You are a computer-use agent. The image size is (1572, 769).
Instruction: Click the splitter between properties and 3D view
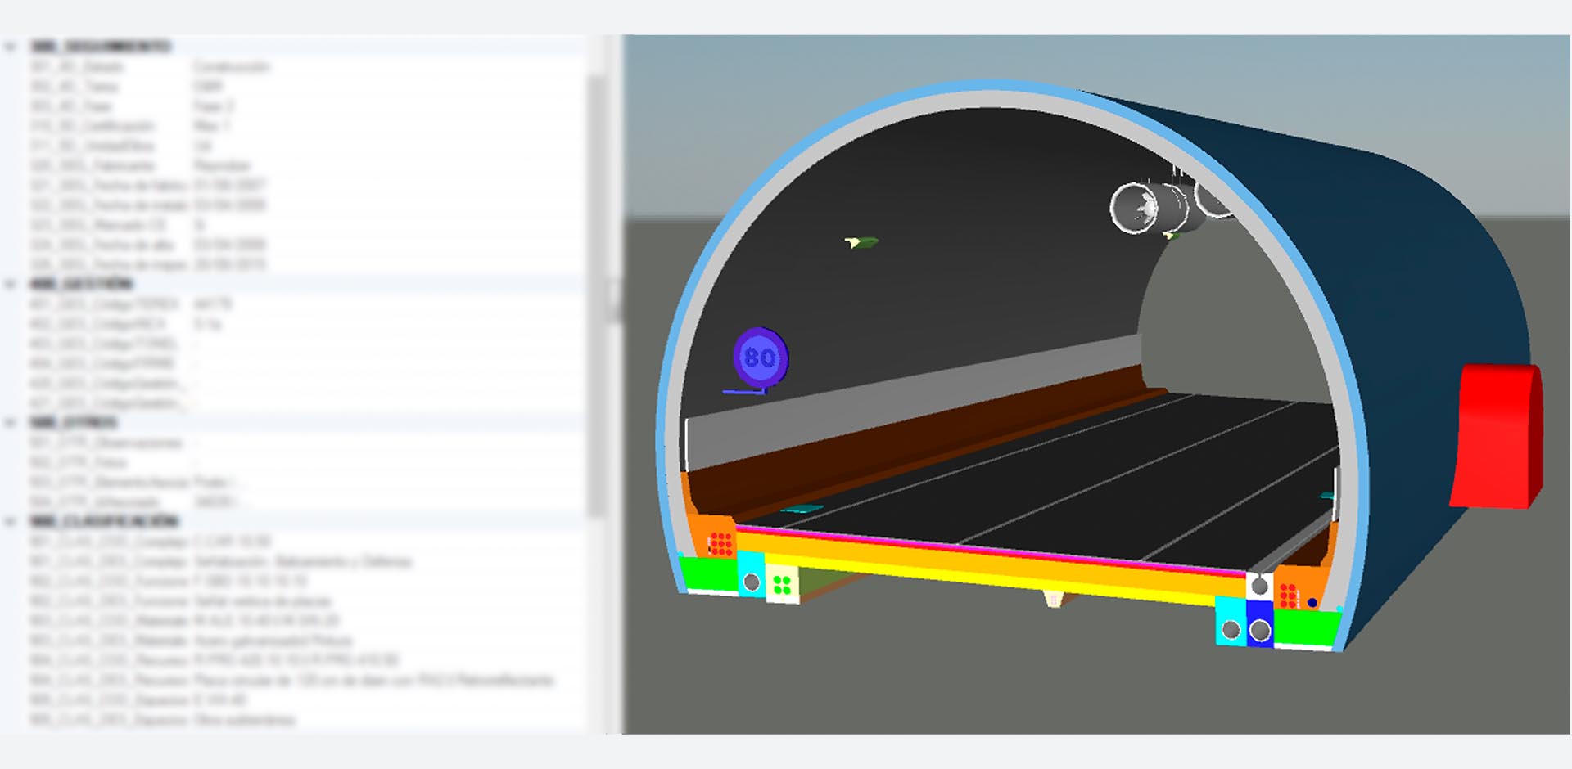tap(614, 301)
